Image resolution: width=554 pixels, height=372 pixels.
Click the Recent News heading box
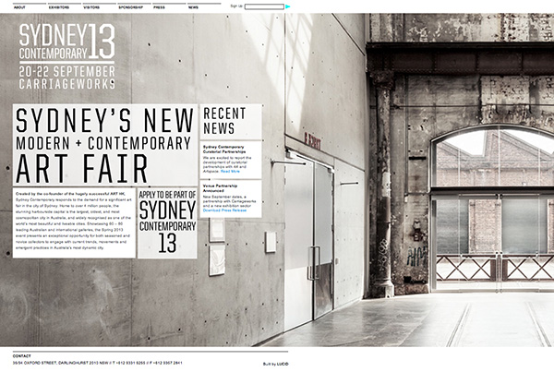230,121
